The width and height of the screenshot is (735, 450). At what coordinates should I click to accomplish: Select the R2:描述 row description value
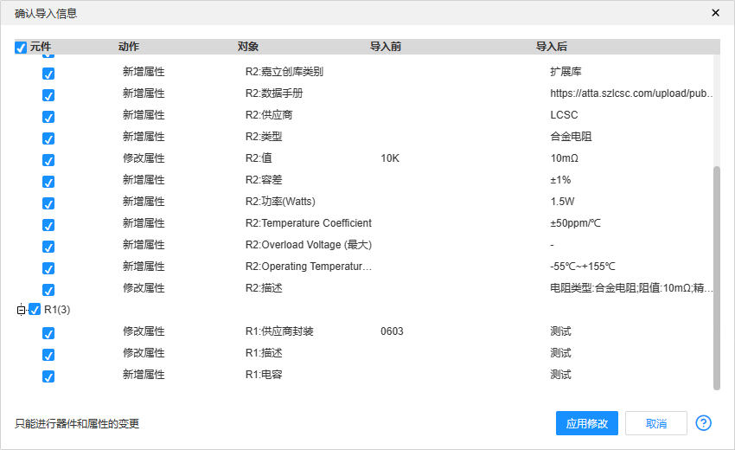pyautogui.click(x=631, y=288)
